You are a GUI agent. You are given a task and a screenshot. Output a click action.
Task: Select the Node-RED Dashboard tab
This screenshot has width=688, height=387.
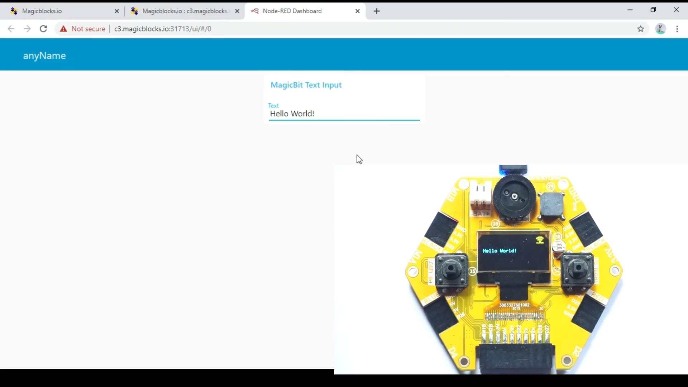point(305,11)
